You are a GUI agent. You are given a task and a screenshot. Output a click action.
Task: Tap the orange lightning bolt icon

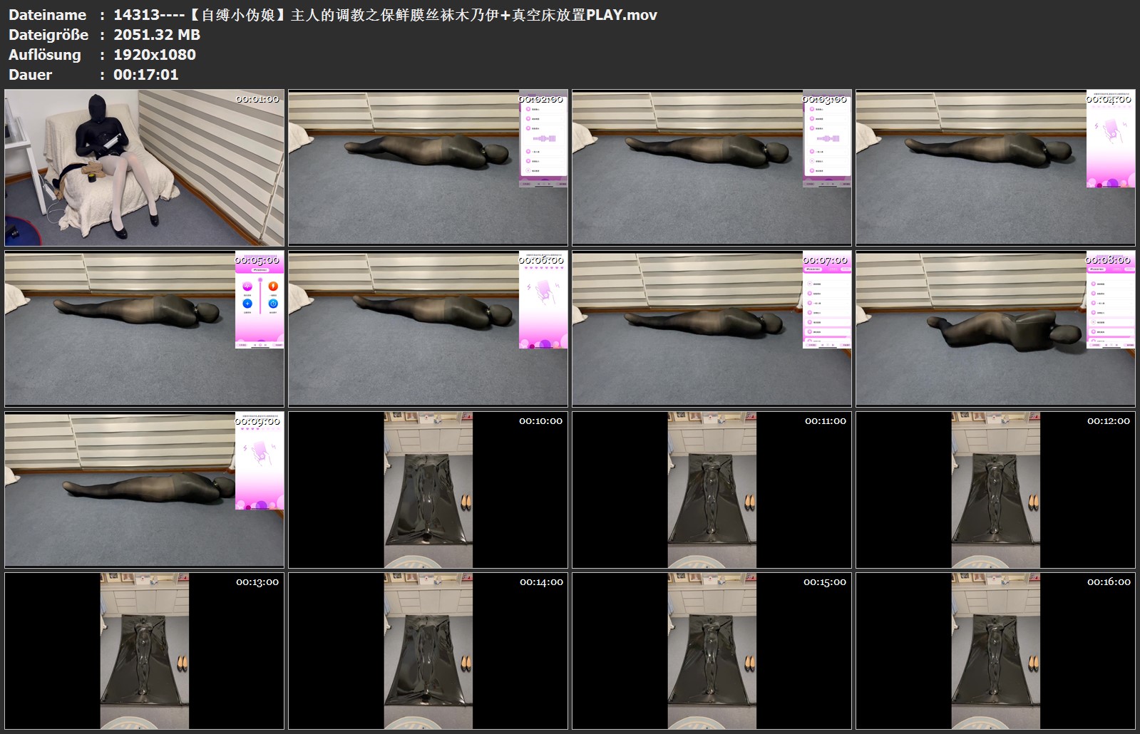pyautogui.click(x=272, y=287)
